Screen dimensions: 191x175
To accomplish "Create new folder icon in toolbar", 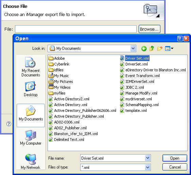I will click(x=160, y=48).
